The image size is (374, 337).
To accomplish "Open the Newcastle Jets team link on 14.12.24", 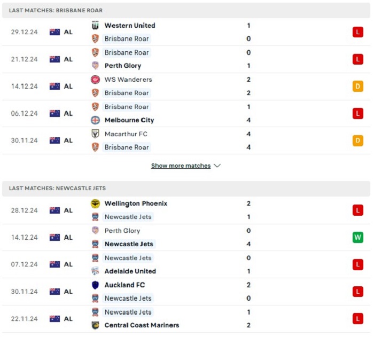I will (x=129, y=244).
